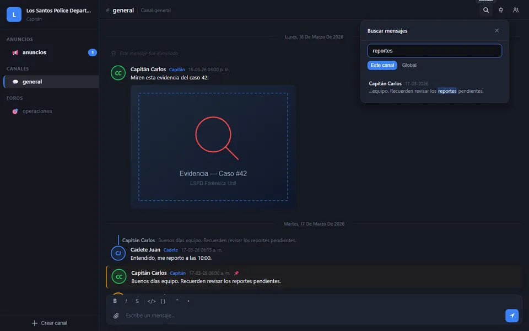The width and height of the screenshot is (529, 331).
Task: Focus the Escribe un mensaje input
Action: coord(314,316)
